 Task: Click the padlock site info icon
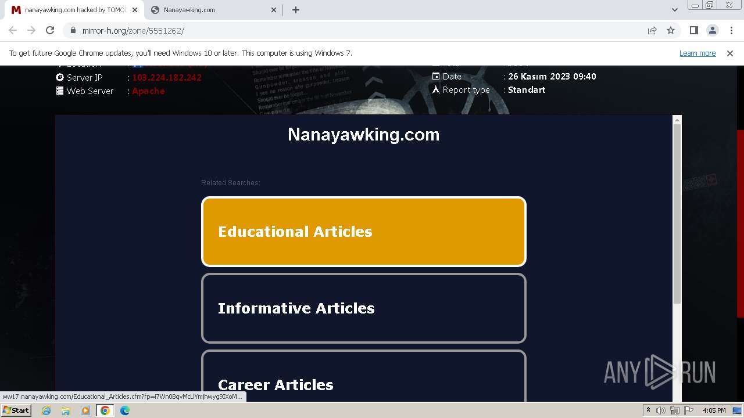click(x=73, y=30)
